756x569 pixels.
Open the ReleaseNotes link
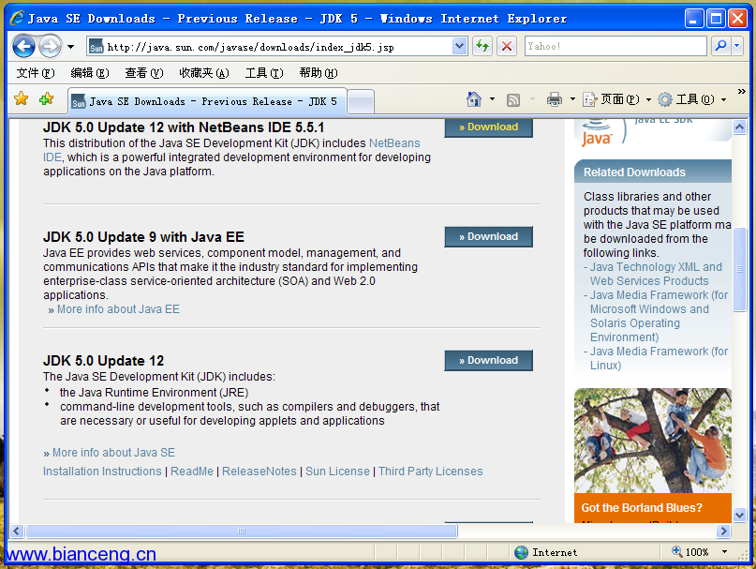(x=259, y=472)
